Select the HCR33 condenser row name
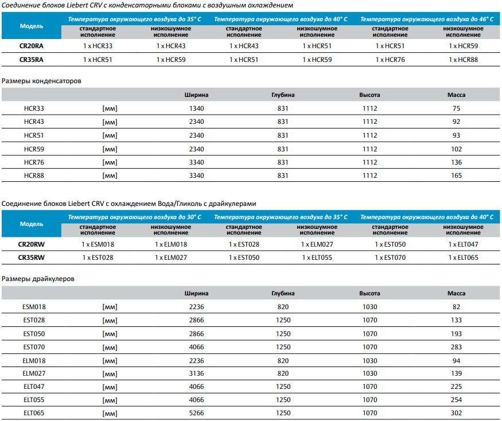This screenshot has width=502, height=421. [x=34, y=108]
